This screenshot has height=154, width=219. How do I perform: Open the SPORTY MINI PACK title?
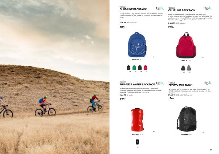tap(180, 85)
